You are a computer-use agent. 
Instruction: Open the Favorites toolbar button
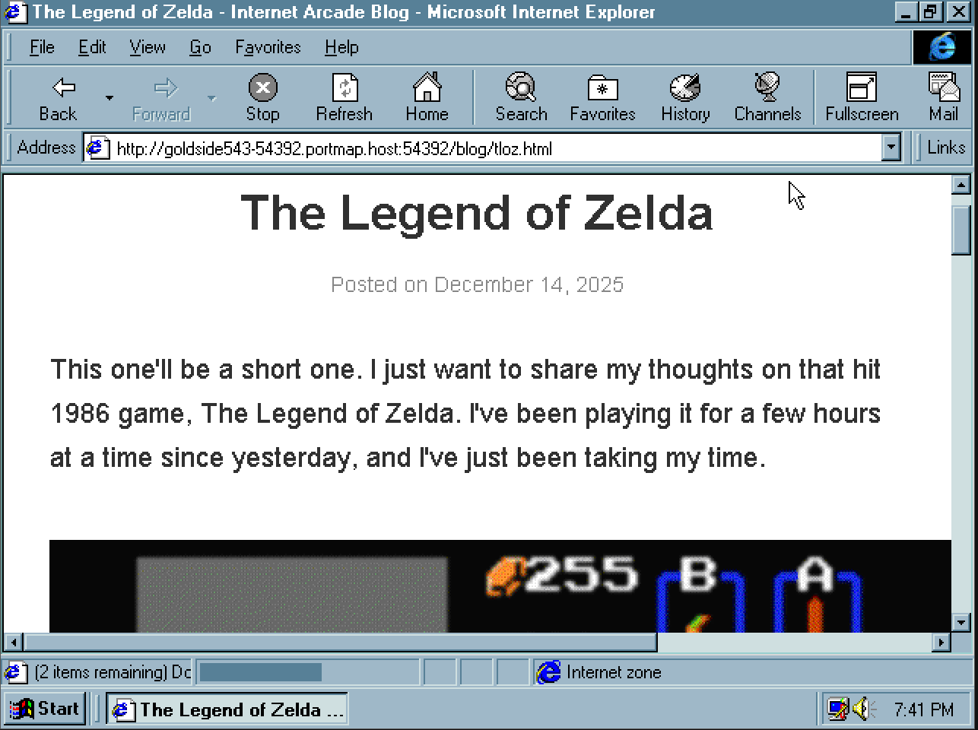(602, 97)
